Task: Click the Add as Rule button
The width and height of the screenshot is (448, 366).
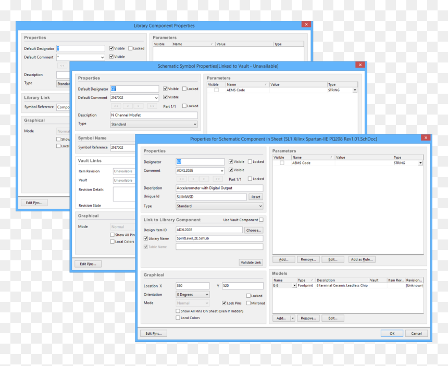Action: point(362,259)
